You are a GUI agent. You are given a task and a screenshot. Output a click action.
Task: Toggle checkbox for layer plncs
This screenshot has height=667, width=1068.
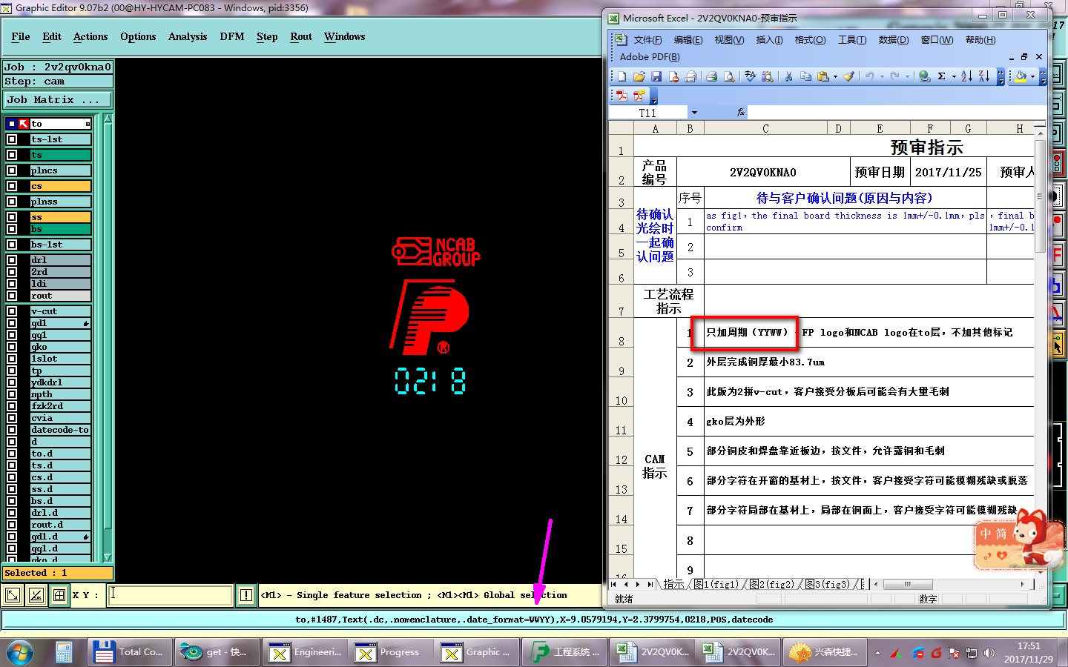tap(12, 170)
